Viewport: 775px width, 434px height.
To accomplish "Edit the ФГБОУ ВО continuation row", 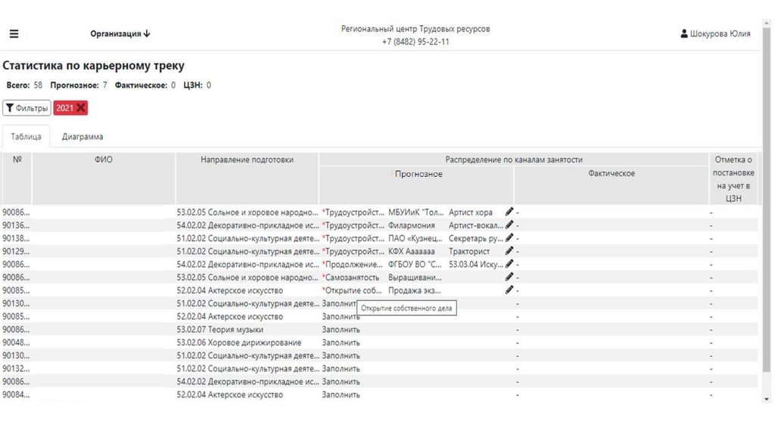I will [509, 264].
